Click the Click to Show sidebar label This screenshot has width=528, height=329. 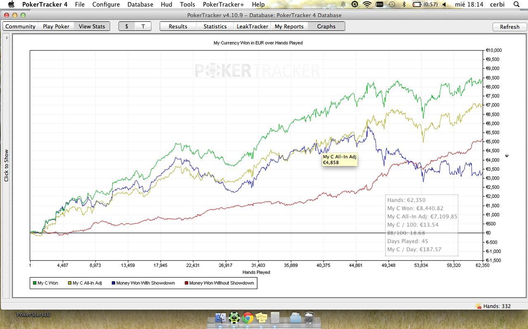tap(7, 165)
